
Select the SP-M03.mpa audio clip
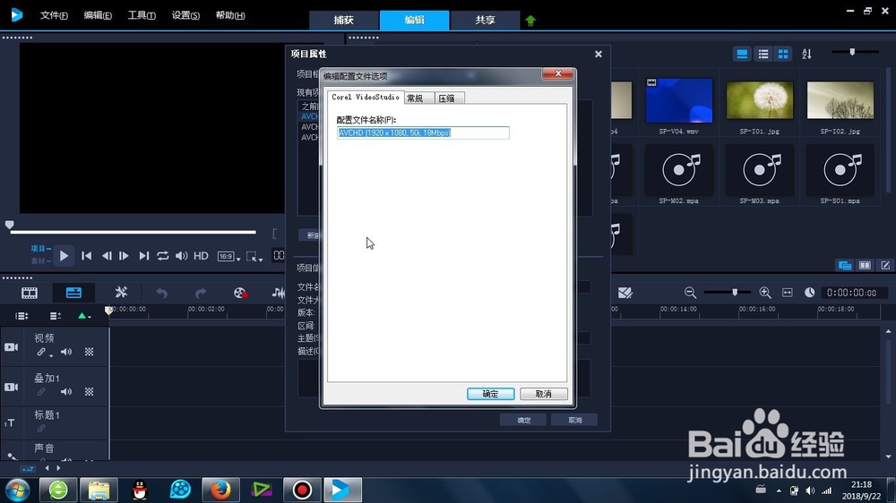(760, 169)
